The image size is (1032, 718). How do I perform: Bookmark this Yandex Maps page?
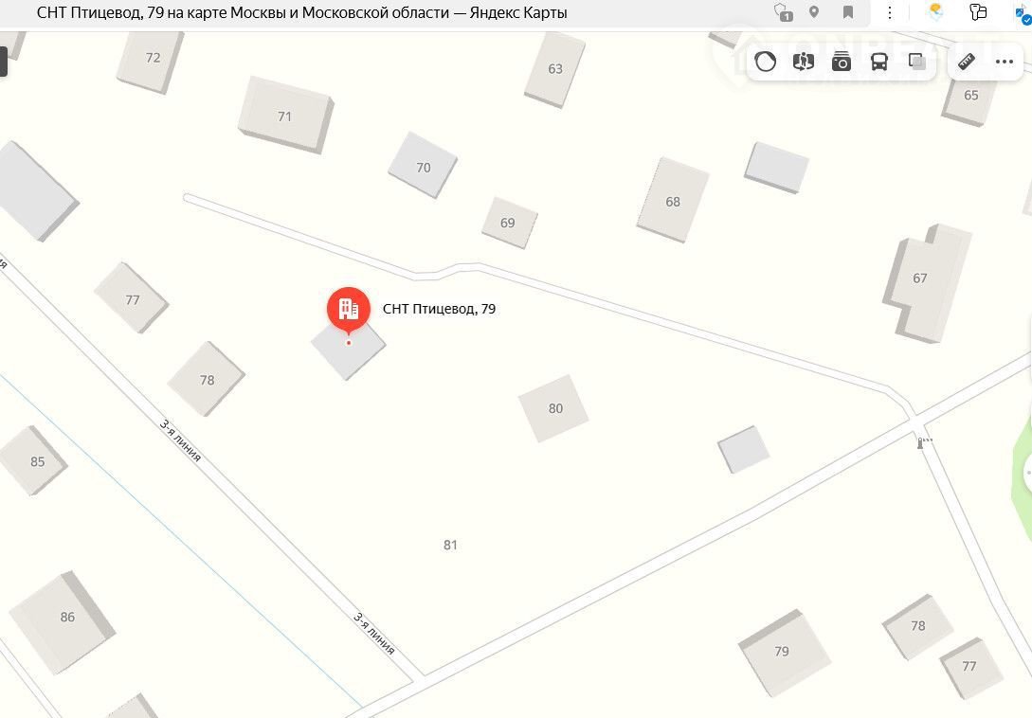tap(848, 12)
